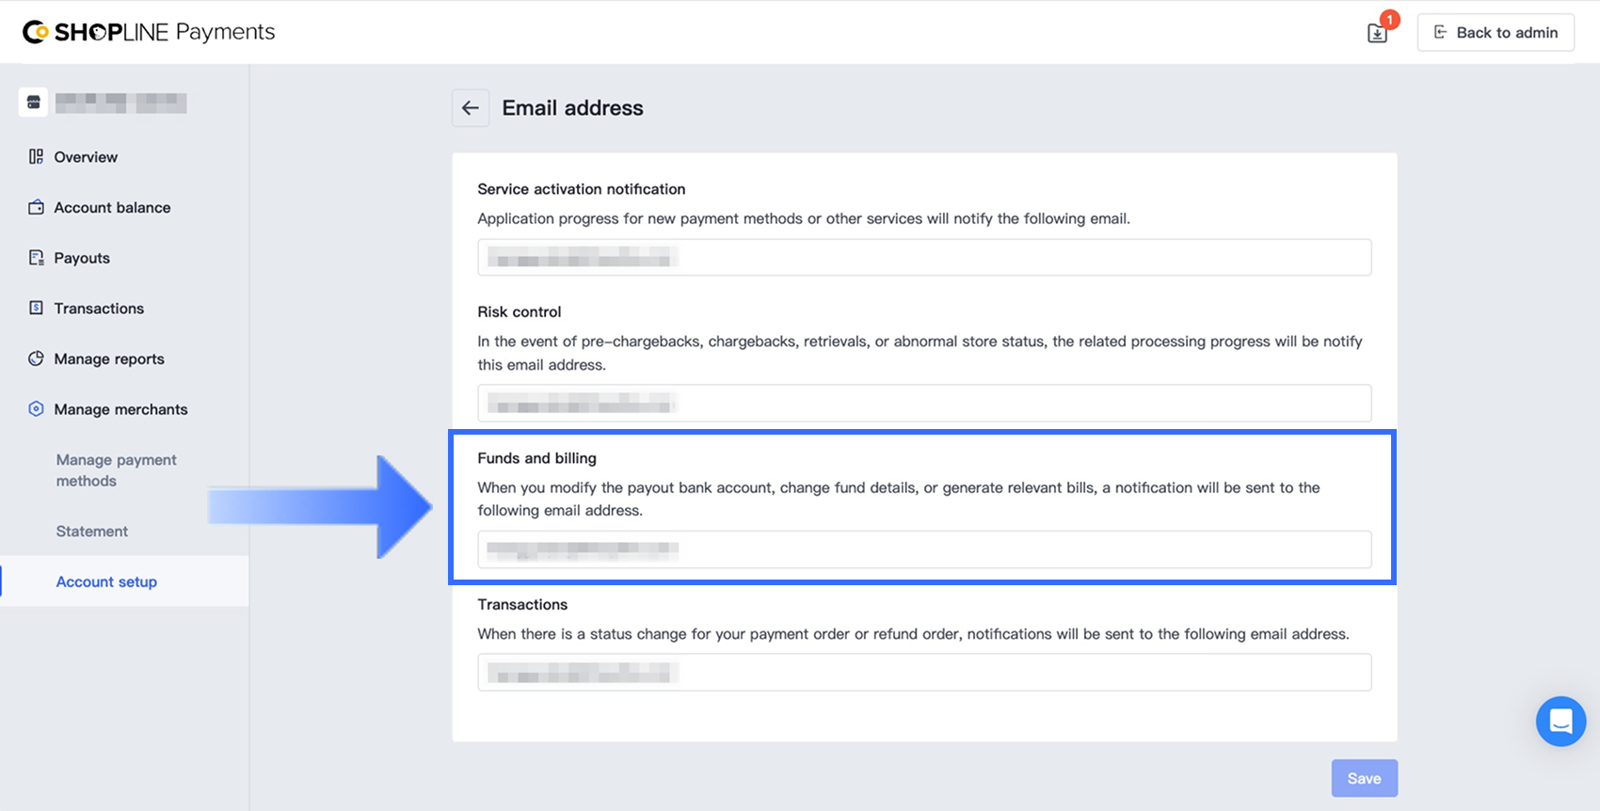This screenshot has width=1600, height=811.
Task: Click the Payouts icon in sidebar
Action: tap(36, 258)
